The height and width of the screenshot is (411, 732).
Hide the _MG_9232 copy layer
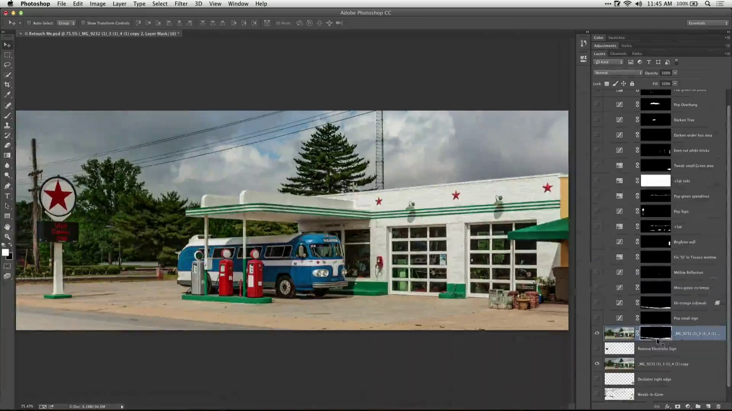tap(597, 364)
